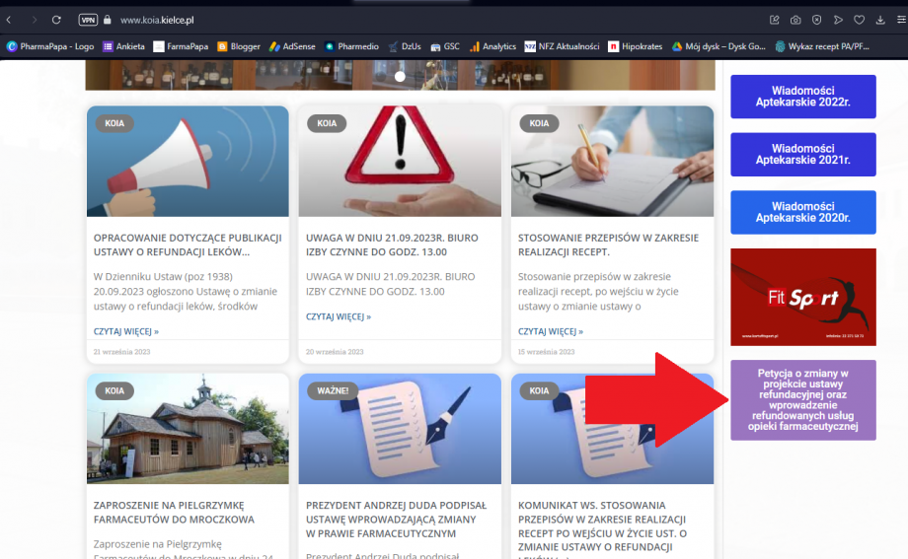Open Wykaz recept PA/PF bookmark
The height and width of the screenshot is (559, 908).
822,46
